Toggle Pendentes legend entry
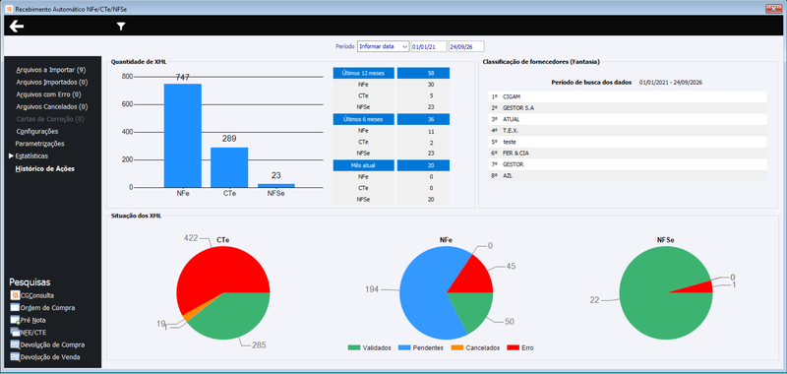 tap(421, 347)
